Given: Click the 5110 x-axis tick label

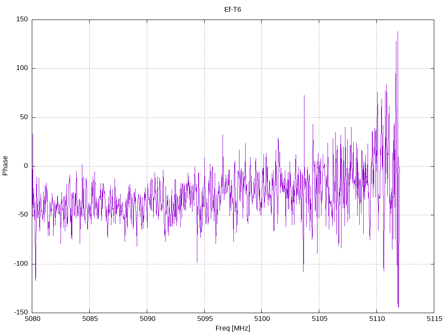Looking at the screenshot, I should (x=377, y=319).
